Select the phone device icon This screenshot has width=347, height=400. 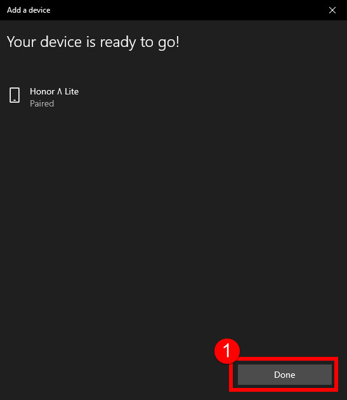15,95
